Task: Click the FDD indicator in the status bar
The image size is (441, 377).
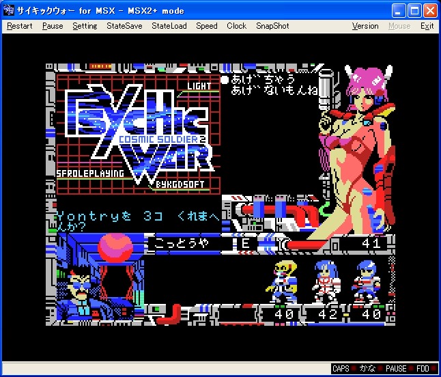Action: (423, 369)
